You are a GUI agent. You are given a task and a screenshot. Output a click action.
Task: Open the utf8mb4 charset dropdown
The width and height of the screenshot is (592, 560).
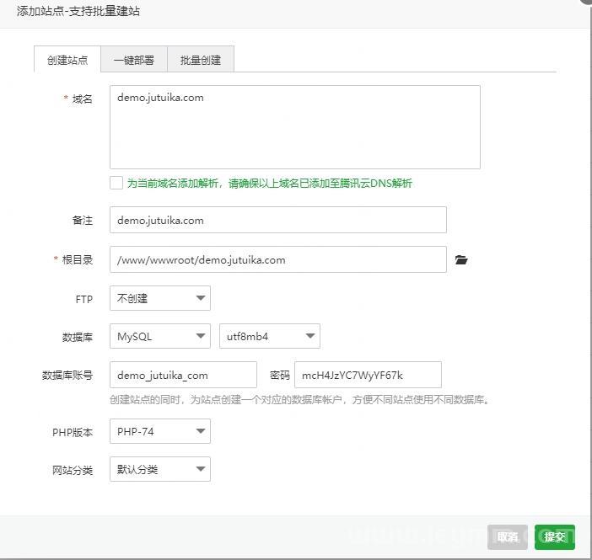click(269, 336)
